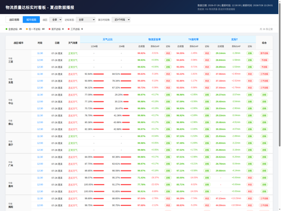
Task: Open the 11:30 time link in 佛山 rows
Action: point(40,115)
